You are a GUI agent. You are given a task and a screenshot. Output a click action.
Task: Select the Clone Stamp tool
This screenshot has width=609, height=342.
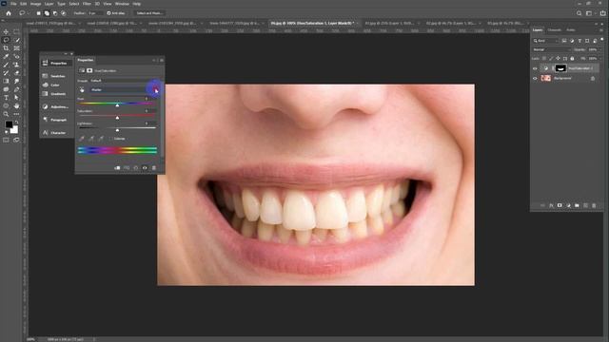click(16, 65)
